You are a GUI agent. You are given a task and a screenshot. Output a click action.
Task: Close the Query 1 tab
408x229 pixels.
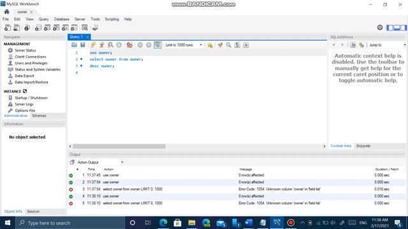click(87, 37)
